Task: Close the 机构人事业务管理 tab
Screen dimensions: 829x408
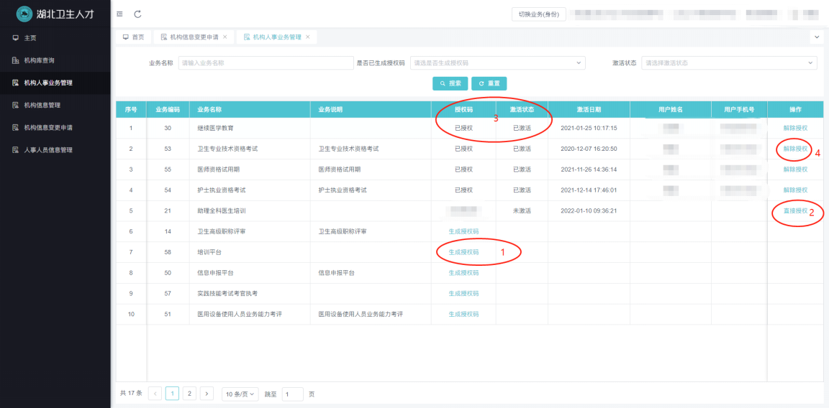Action: (308, 37)
